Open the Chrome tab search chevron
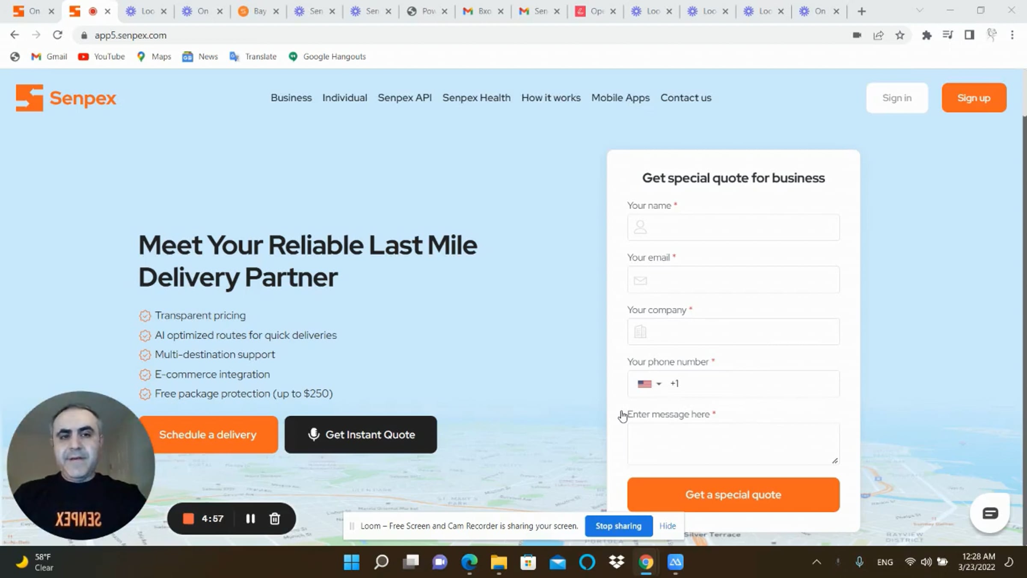The height and width of the screenshot is (578, 1027). pos(920,10)
